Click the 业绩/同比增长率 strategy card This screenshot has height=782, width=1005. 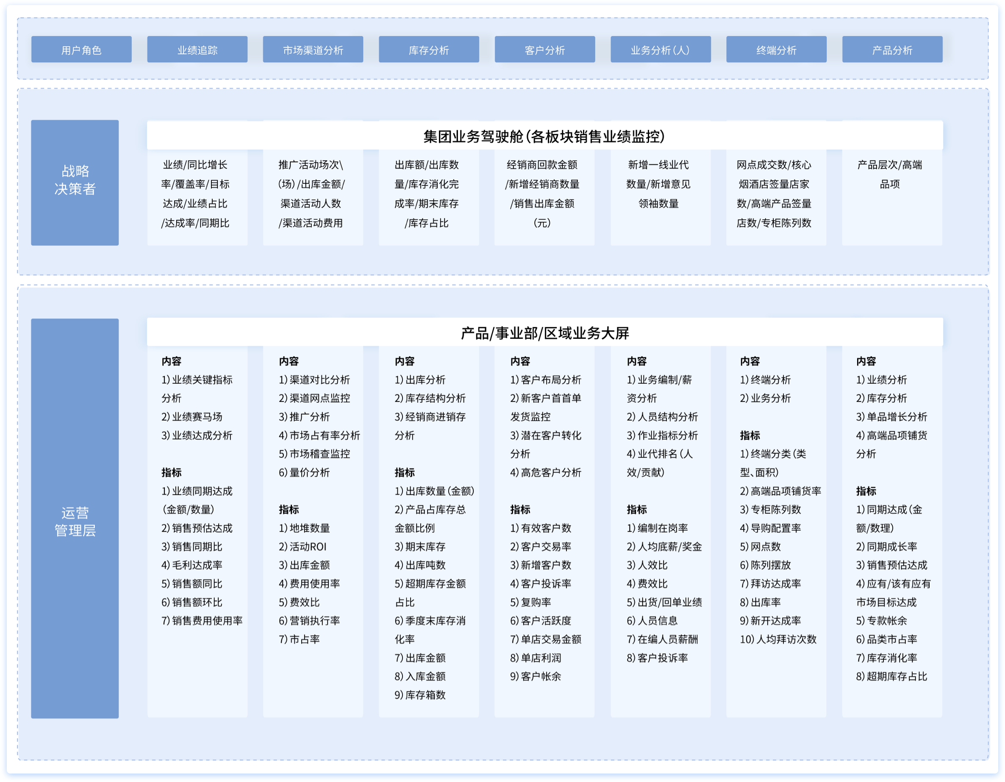point(196,194)
